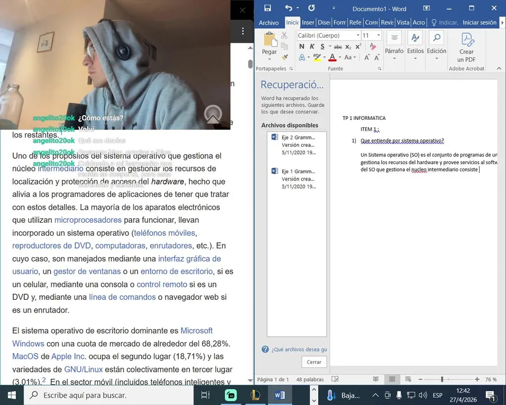Click the ¿Qué archivos desea guardar? help link

click(294, 349)
